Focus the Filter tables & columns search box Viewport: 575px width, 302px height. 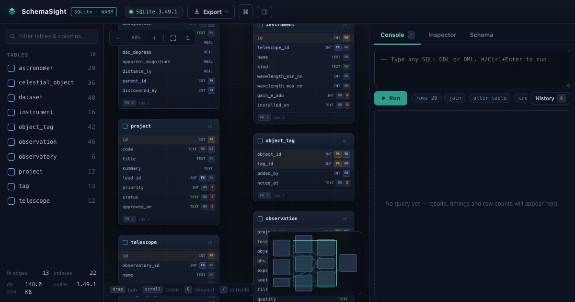[51, 36]
